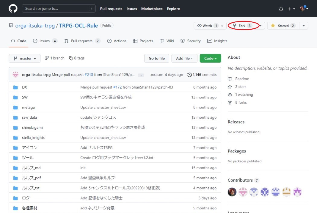
Task: Open the SW folder
Action: point(25,97)
